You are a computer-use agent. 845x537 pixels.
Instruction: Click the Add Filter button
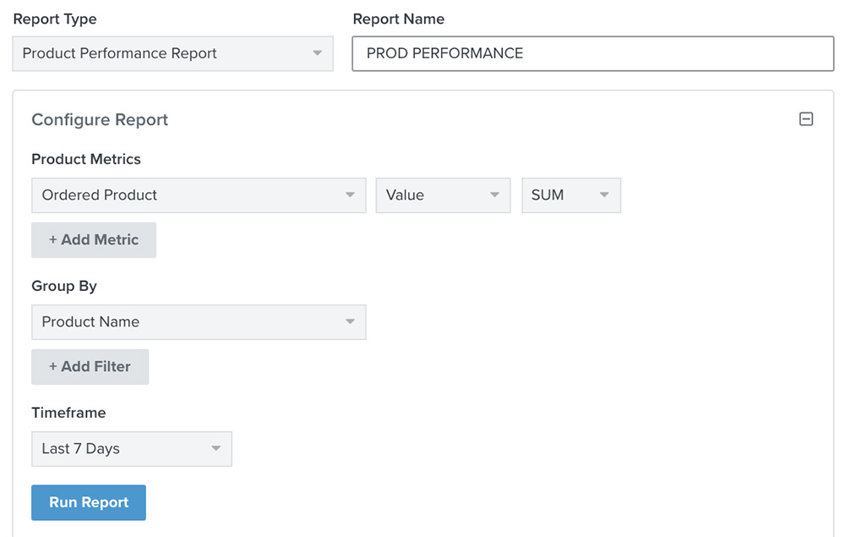90,366
